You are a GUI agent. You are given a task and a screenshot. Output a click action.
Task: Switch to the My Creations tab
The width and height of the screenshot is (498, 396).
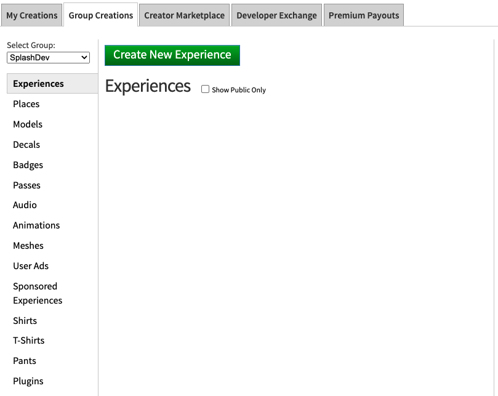[32, 15]
